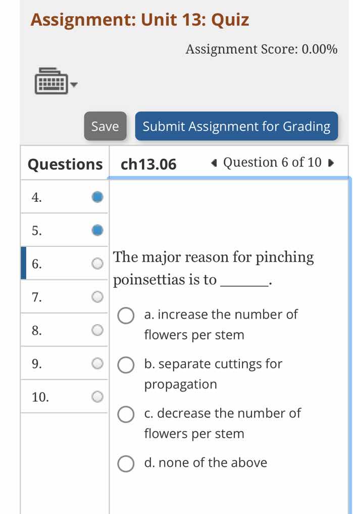
Task: Click the ch13.06 question tab label
Action: click(x=149, y=164)
